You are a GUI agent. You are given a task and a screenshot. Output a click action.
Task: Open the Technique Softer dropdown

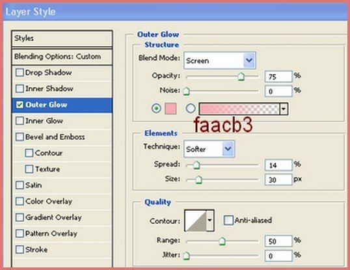point(209,149)
